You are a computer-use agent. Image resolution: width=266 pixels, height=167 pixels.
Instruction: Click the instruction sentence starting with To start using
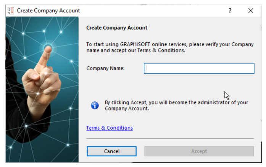(170, 44)
